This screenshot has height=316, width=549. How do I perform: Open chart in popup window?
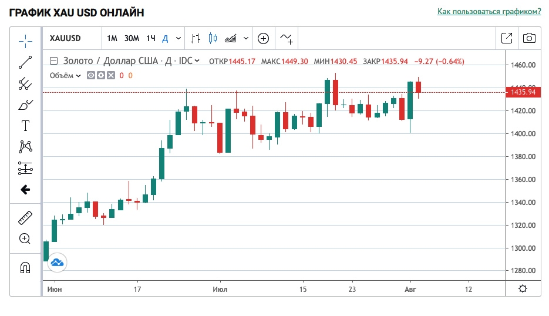(506, 39)
